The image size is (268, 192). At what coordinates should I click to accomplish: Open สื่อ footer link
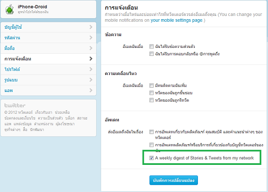click(x=25, y=130)
